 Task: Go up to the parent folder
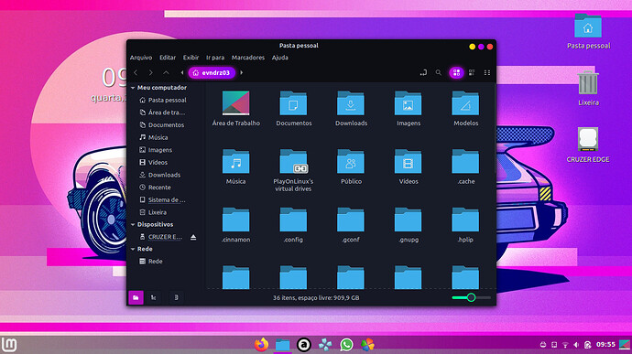[x=166, y=73]
